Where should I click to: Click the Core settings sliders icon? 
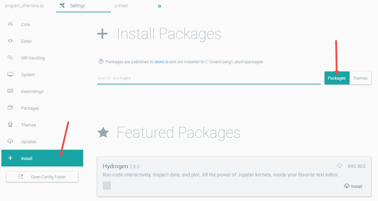click(10, 24)
